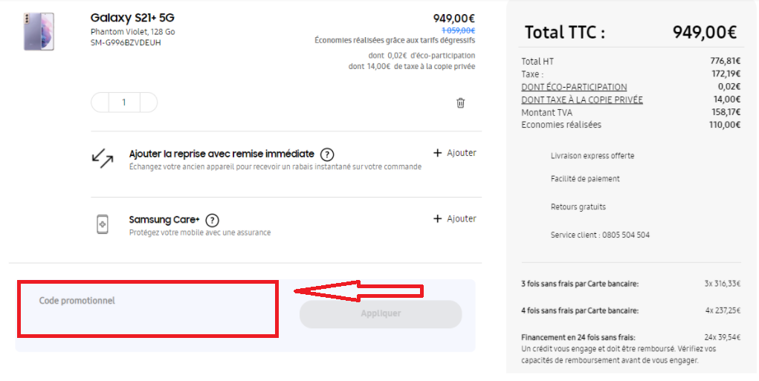Click Economies réalisées value 110,00€
Image resolution: width=759 pixels, height=381 pixels.
coord(725,125)
